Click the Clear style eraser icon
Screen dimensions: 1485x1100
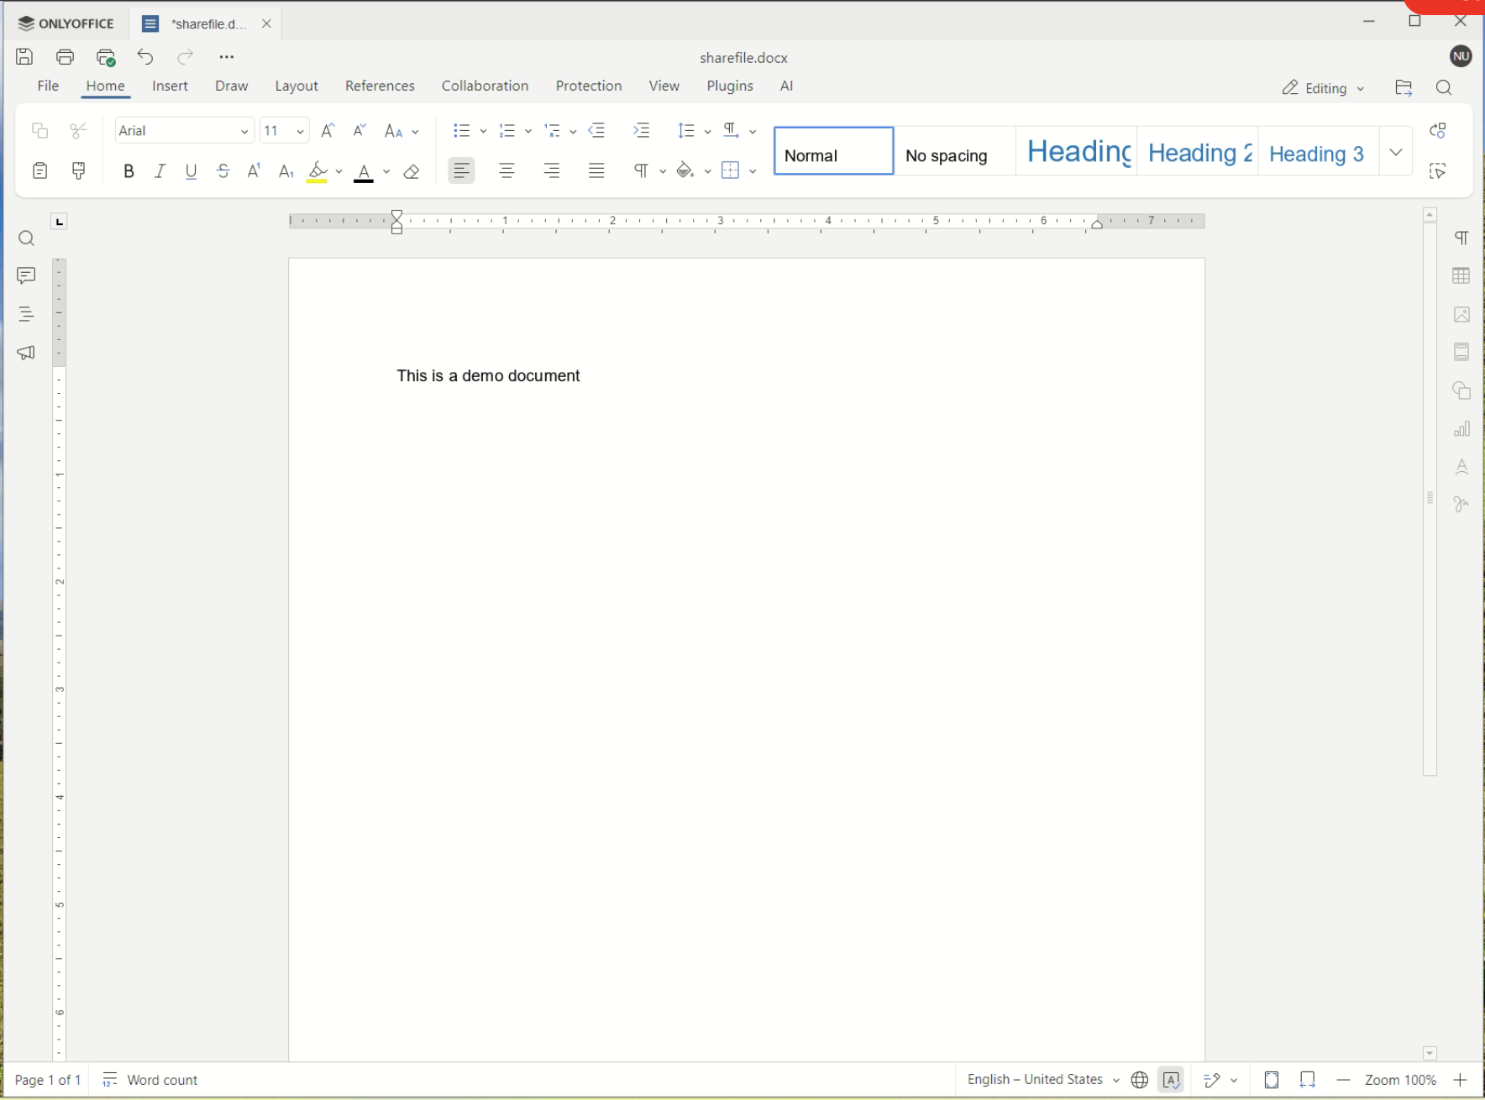[x=412, y=172]
